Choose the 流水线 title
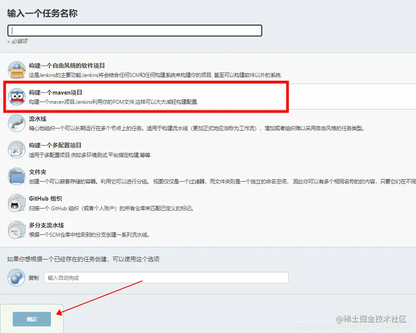This screenshot has width=416, height=333. click(x=38, y=119)
